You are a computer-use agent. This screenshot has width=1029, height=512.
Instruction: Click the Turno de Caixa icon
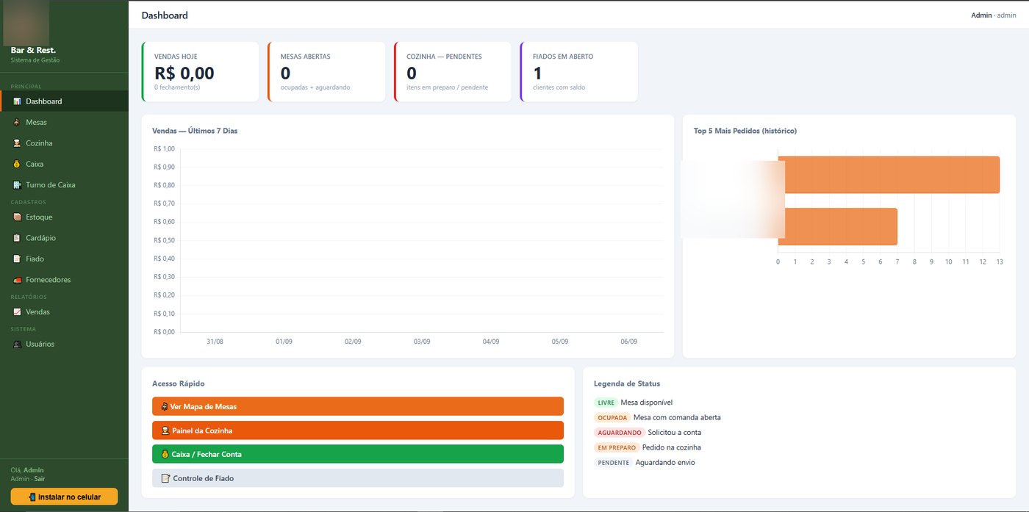click(x=17, y=185)
